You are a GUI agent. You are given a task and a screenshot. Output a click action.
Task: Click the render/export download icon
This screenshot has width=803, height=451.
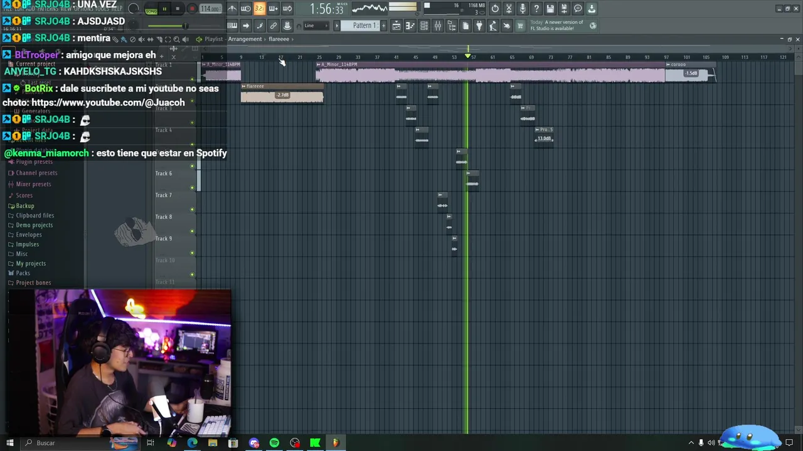coord(592,9)
